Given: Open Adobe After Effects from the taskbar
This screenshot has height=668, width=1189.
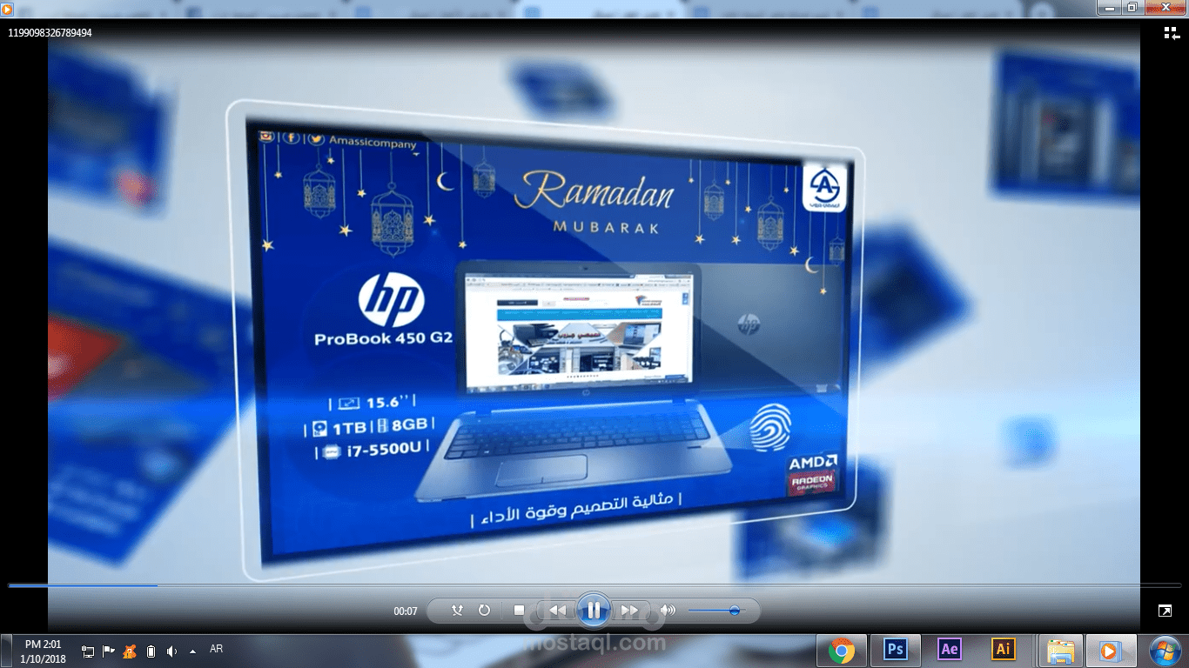Looking at the screenshot, I should pos(949,649).
